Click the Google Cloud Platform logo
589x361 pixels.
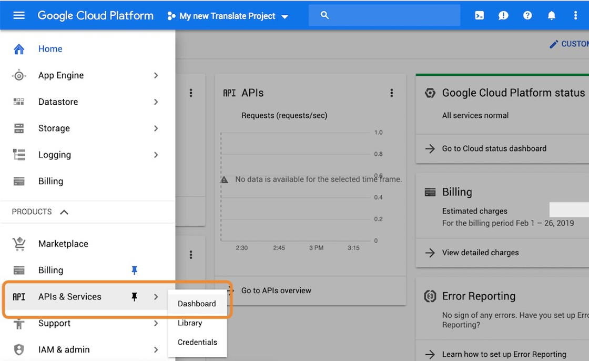point(95,15)
